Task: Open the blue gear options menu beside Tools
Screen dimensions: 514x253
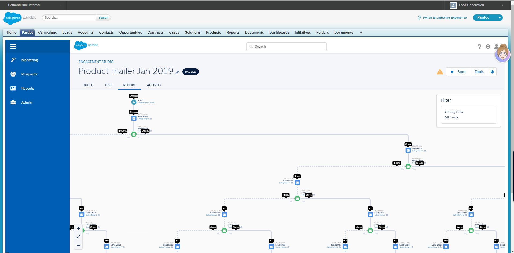Action: point(492,72)
